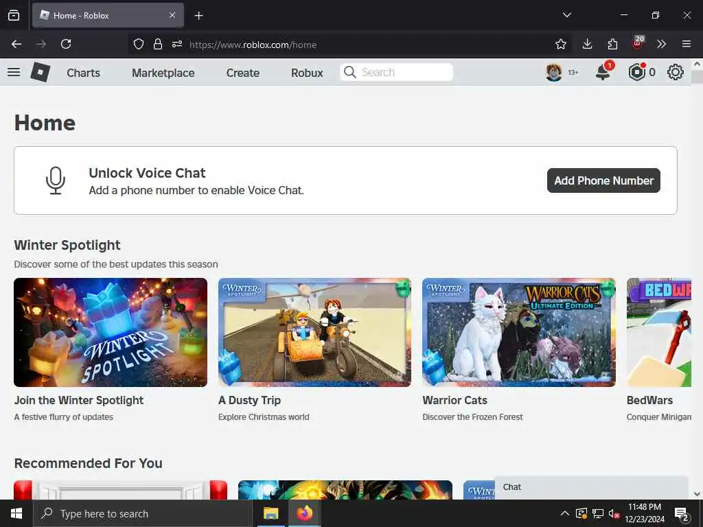Image resolution: width=703 pixels, height=527 pixels.
Task: Click the Windows taskbar search box
Action: (x=143, y=513)
